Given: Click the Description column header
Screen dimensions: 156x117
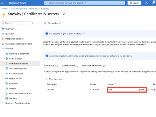Looking at the screenshot, I should point(52,84).
